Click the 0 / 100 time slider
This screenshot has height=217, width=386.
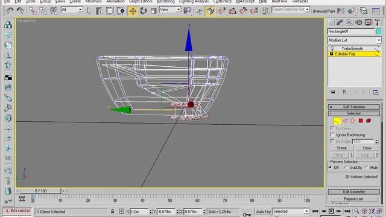(41, 190)
